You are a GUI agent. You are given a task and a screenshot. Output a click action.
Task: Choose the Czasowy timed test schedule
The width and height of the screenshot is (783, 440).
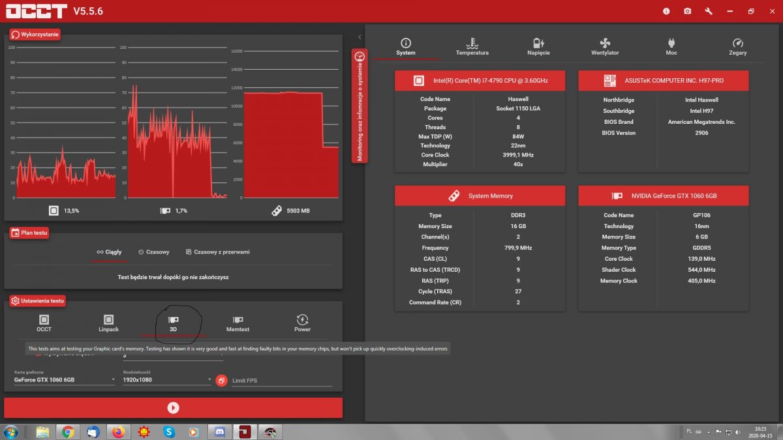(x=154, y=252)
